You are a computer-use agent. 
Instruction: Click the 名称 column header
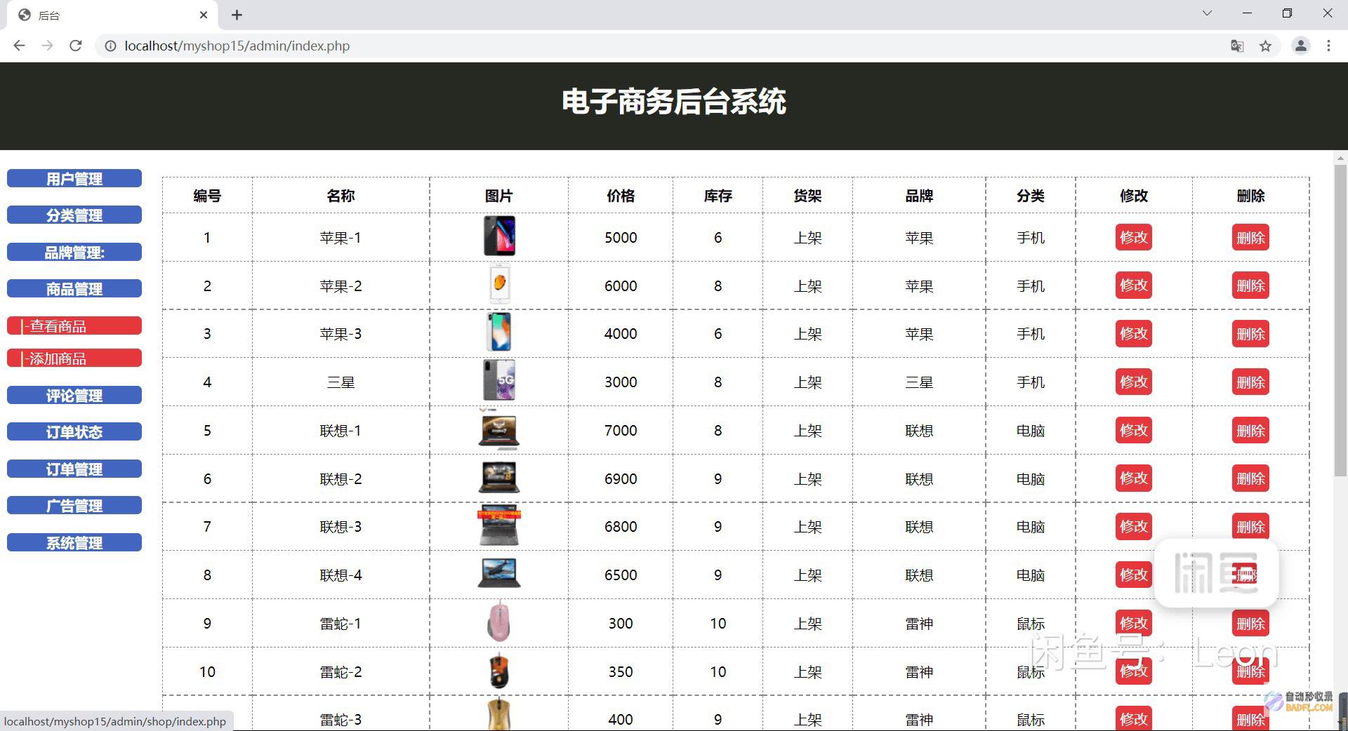click(341, 196)
